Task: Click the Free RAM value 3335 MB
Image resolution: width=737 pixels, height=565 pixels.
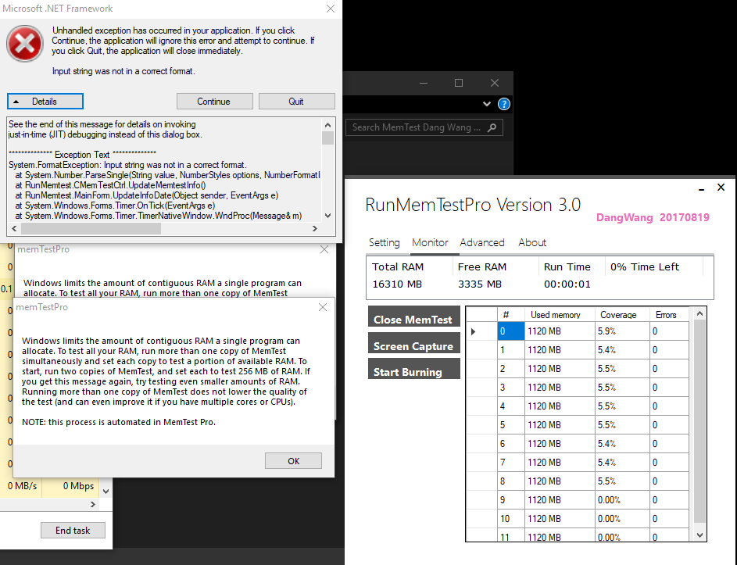Action: 480,284
